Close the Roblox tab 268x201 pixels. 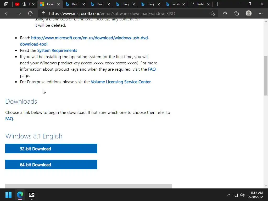208,4
